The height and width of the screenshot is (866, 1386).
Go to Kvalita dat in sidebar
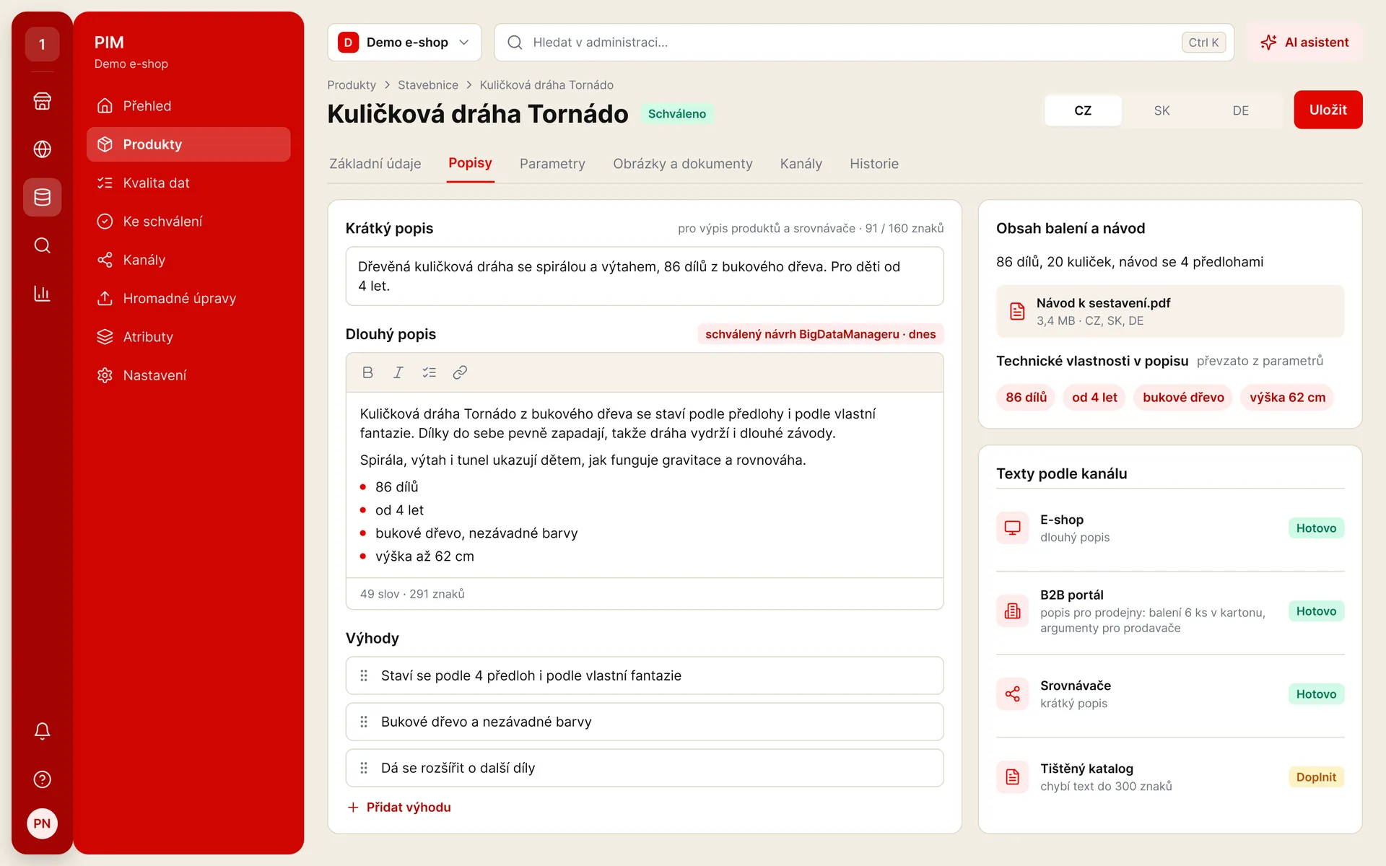(188, 183)
